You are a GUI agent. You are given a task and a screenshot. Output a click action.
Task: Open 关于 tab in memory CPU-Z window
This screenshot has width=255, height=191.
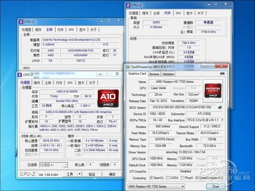click(200, 13)
